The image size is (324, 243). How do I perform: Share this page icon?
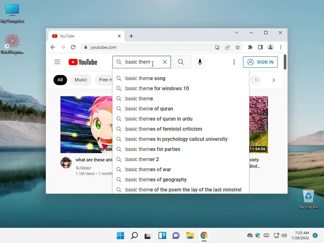227,47
